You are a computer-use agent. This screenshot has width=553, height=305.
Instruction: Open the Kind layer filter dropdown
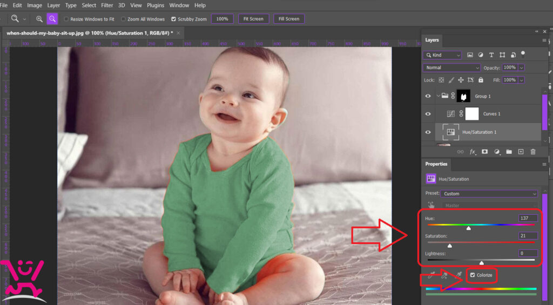[442, 55]
